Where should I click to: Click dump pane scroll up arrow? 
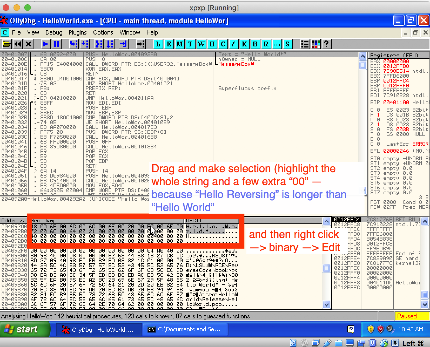tap(327, 222)
